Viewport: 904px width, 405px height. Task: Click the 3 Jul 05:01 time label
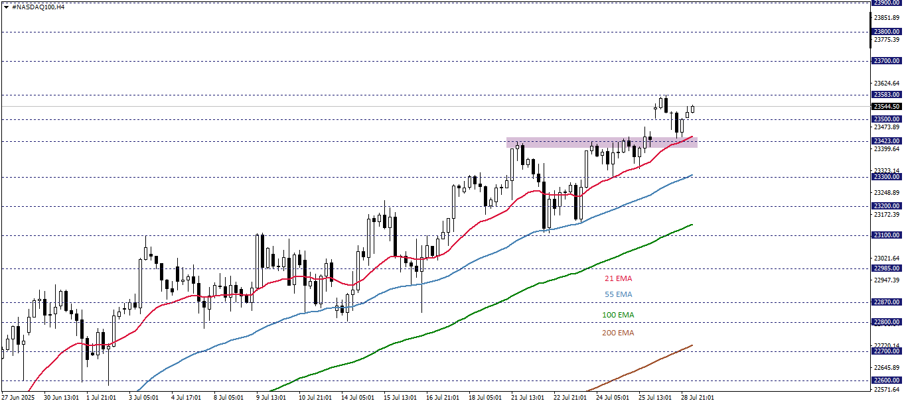coord(143,398)
